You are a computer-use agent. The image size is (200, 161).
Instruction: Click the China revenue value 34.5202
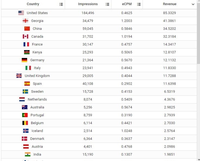tap(170, 28)
